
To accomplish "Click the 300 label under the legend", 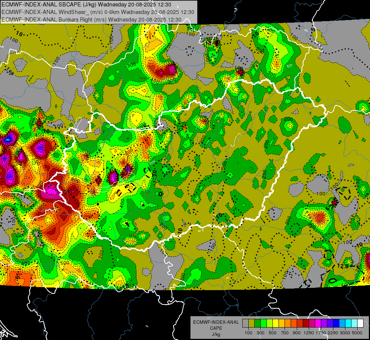I will click(x=260, y=333).
